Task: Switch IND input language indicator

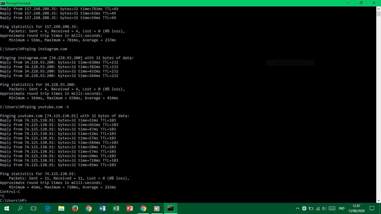Action: click(342, 208)
